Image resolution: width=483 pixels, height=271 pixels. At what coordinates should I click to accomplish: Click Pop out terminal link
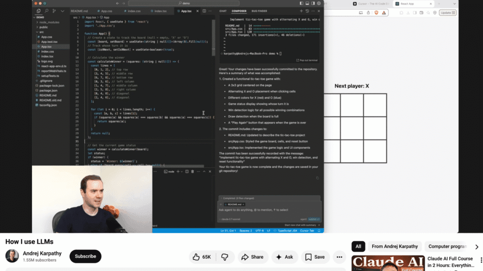click(x=307, y=60)
